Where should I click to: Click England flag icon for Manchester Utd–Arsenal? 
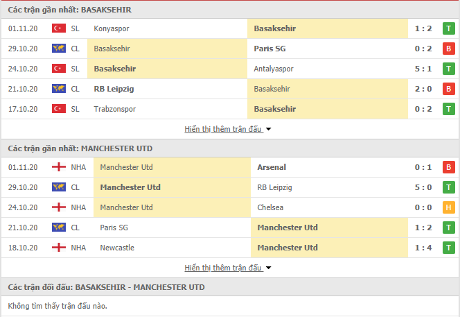pyautogui.click(x=59, y=167)
